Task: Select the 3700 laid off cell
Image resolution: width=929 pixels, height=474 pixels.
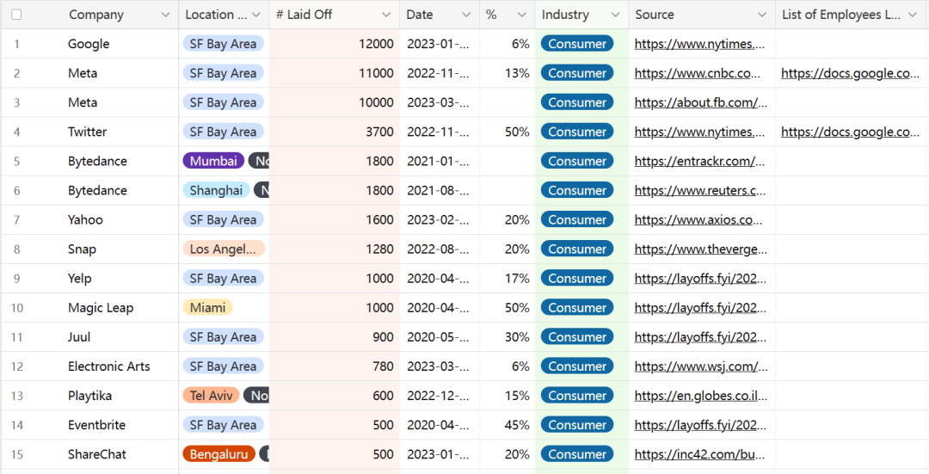Action: pos(334,132)
